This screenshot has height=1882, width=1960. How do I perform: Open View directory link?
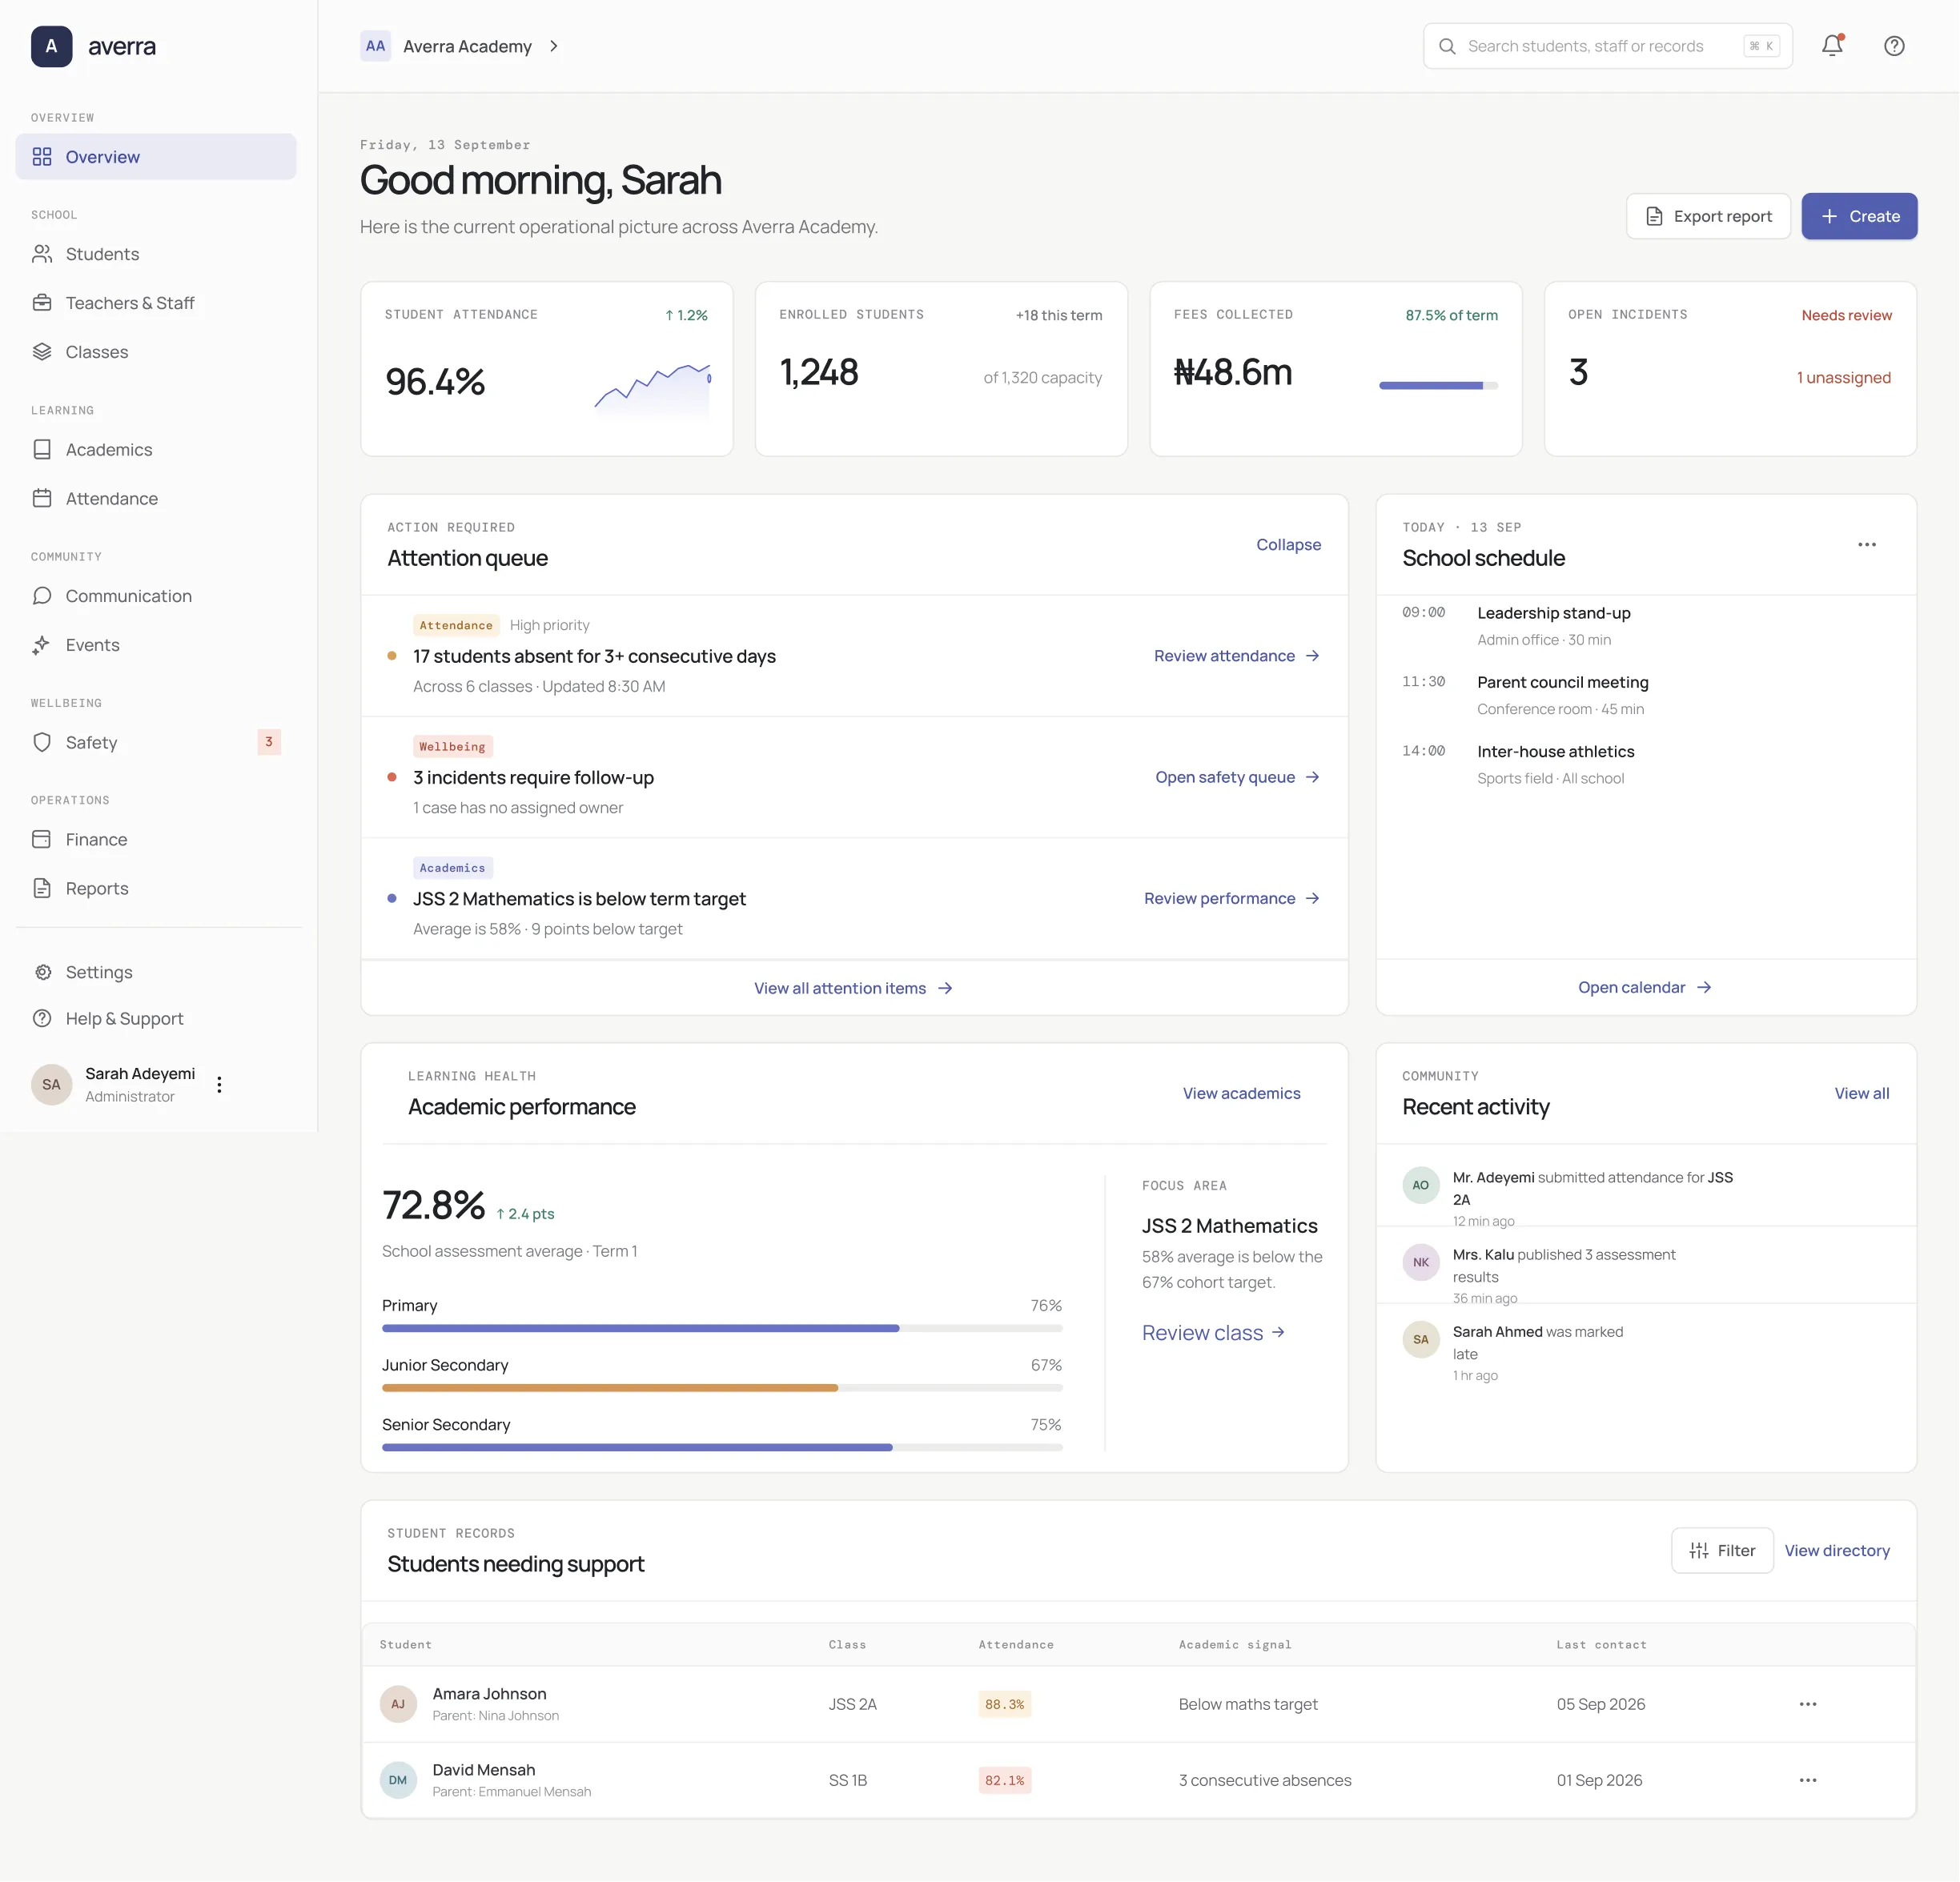pyautogui.click(x=1837, y=1551)
